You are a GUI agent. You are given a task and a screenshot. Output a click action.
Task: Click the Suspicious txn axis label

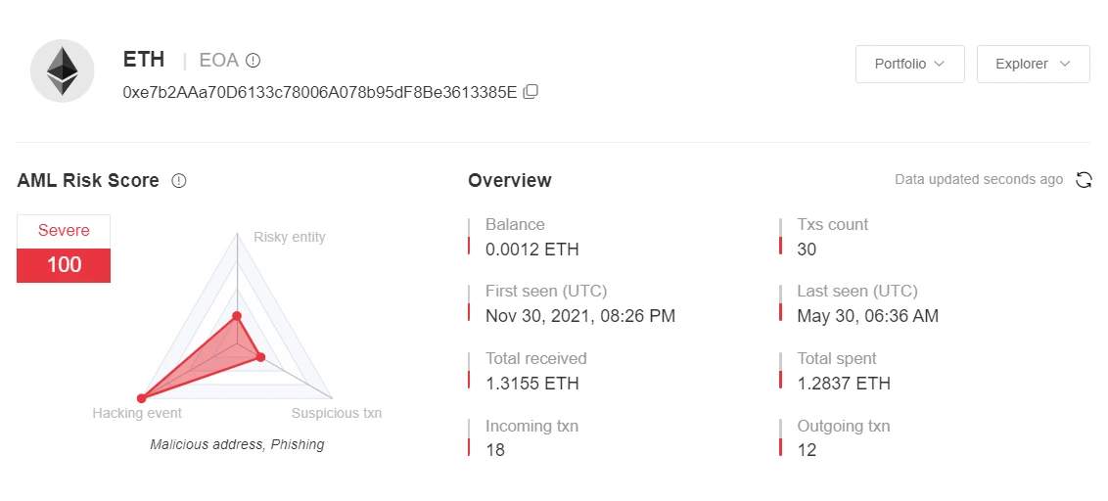pos(337,413)
